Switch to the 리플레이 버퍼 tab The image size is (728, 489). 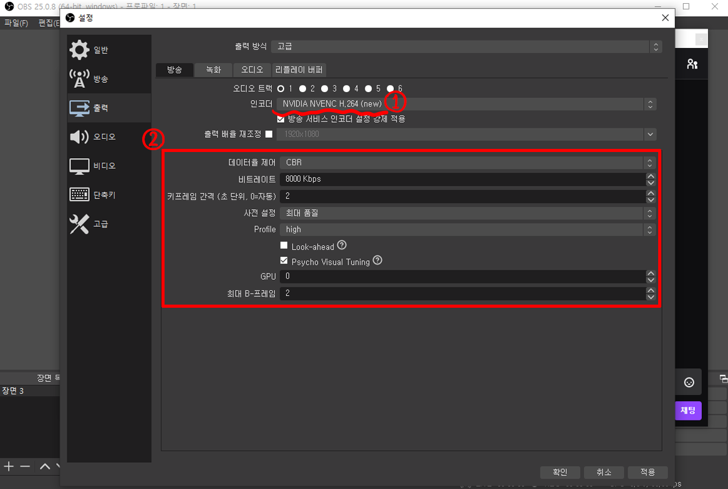(x=299, y=70)
